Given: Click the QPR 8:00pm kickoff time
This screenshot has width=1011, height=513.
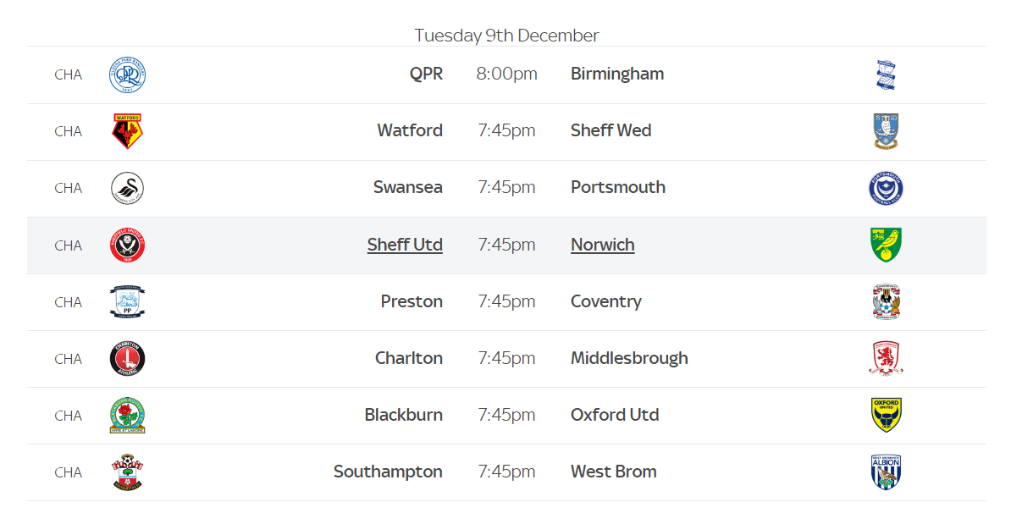Looking at the screenshot, I should (506, 74).
